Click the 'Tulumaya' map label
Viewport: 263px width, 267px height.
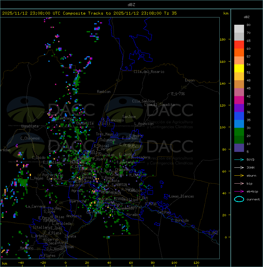click(108, 140)
